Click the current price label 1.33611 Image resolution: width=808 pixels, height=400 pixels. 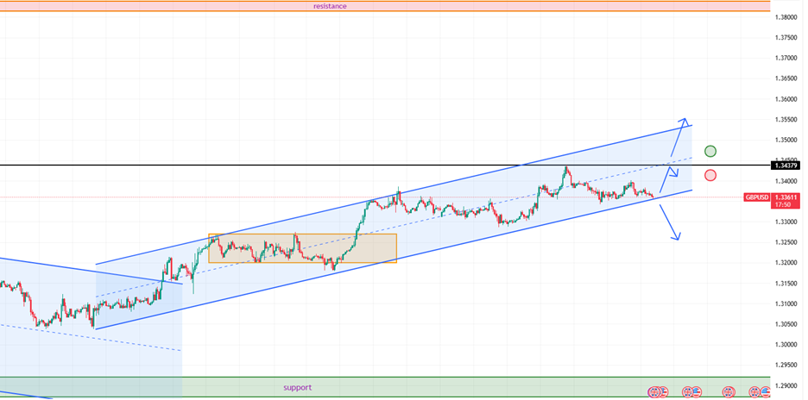pyautogui.click(x=786, y=197)
